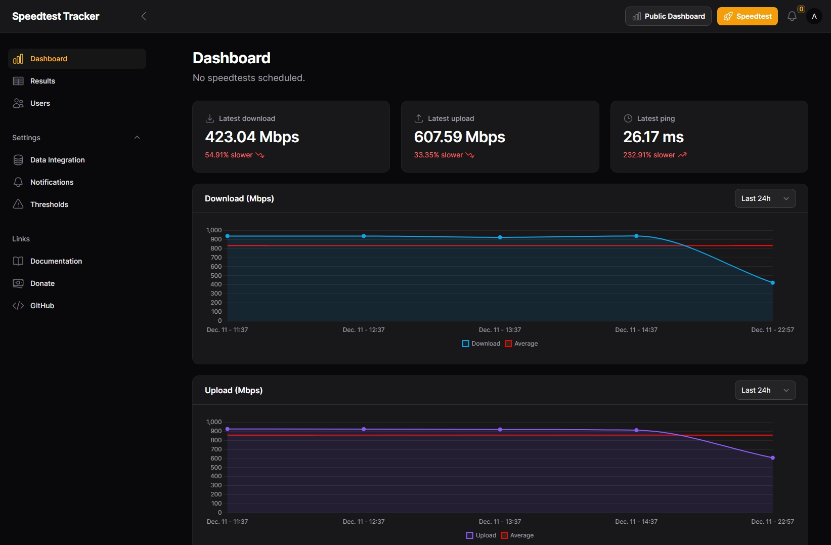The width and height of the screenshot is (831, 545).
Task: Click the Notifications bell icon in sidebar
Action: 18,182
